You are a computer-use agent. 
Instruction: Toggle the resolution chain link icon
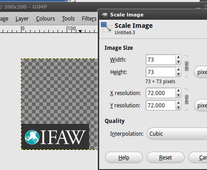(x=186, y=100)
